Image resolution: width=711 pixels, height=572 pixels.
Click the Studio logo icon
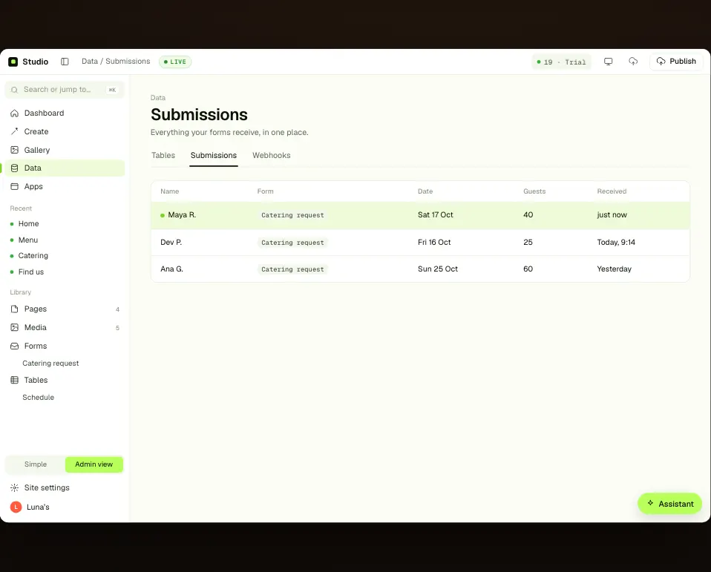click(x=13, y=62)
